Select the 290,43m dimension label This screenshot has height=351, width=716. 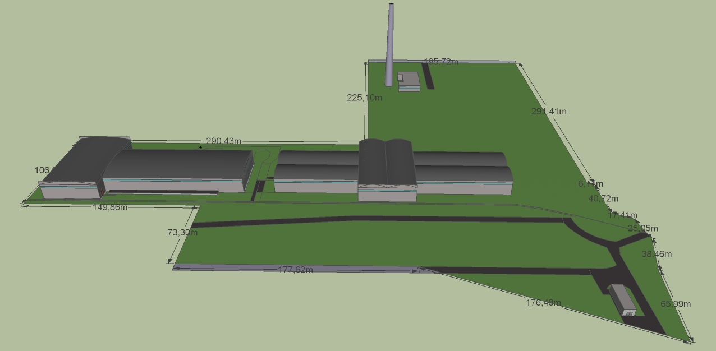tap(224, 141)
